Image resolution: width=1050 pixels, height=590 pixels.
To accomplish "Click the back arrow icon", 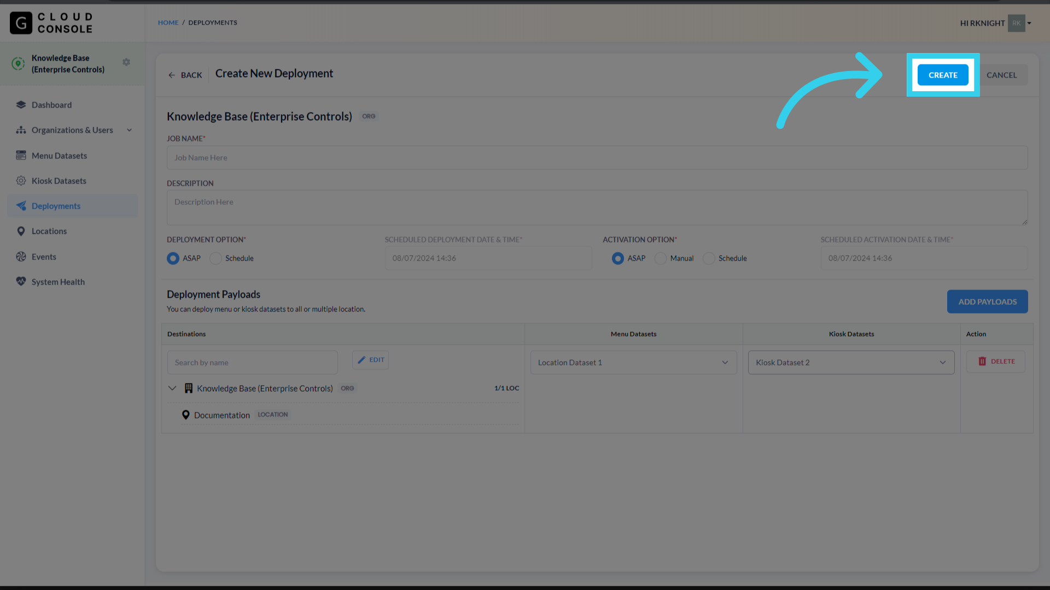I will pos(172,75).
